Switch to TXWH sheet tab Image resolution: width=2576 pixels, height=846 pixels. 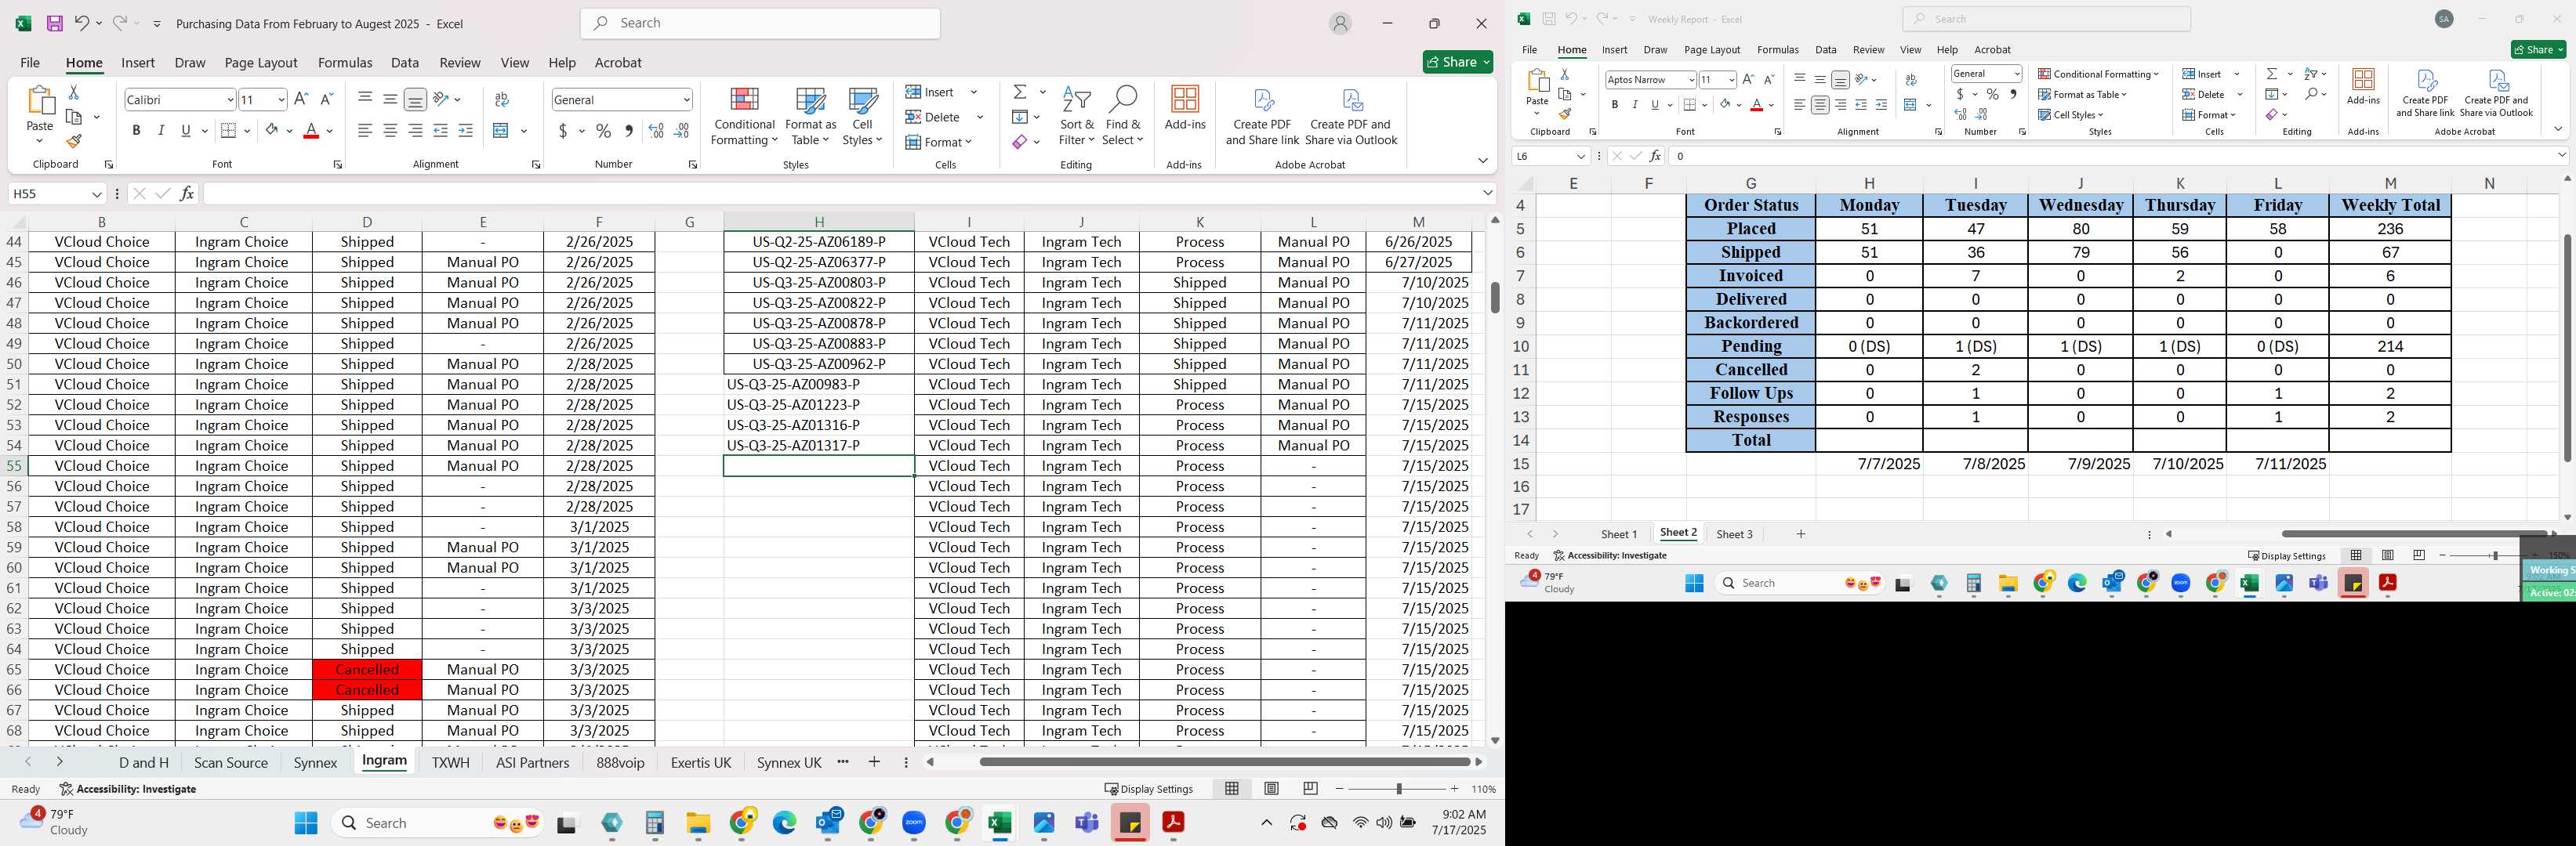pyautogui.click(x=450, y=763)
